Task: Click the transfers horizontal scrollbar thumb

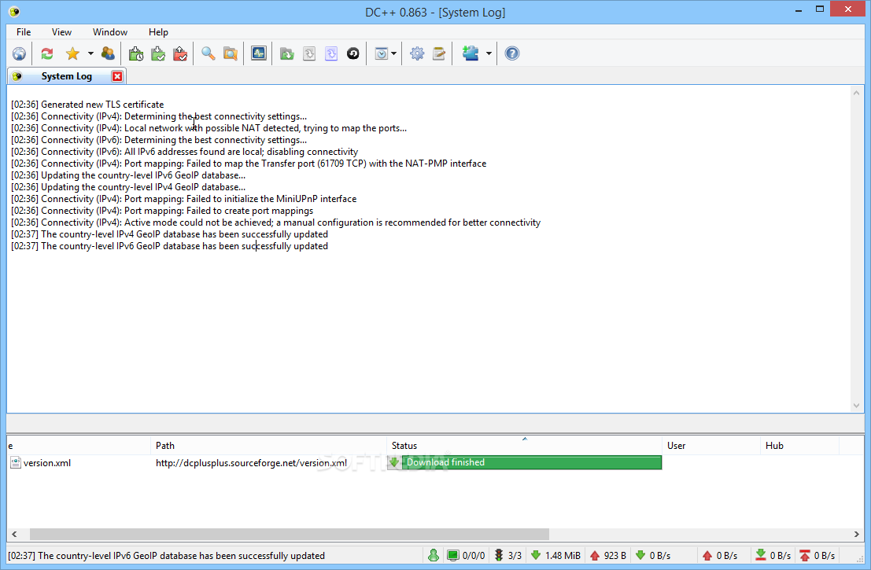Action: click(290, 534)
